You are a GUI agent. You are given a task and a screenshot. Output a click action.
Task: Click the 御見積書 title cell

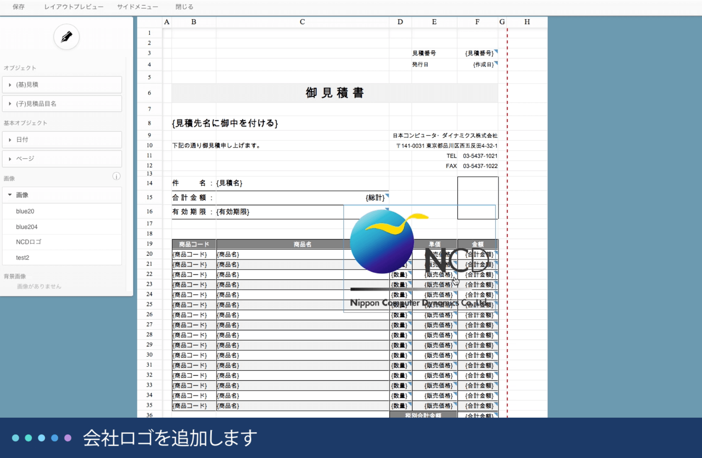pyautogui.click(x=335, y=93)
